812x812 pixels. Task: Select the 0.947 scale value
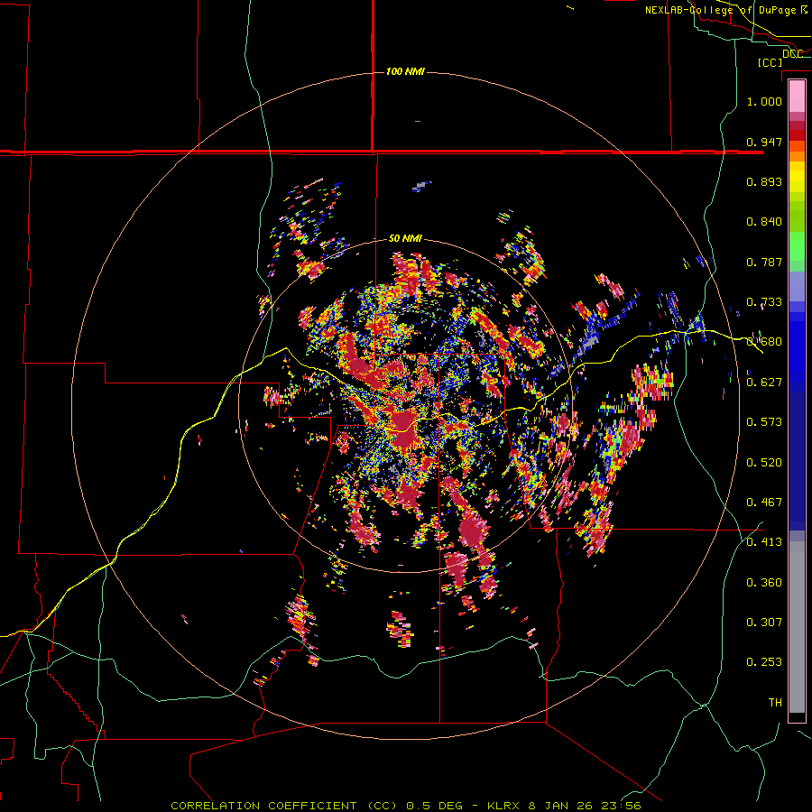(764, 142)
